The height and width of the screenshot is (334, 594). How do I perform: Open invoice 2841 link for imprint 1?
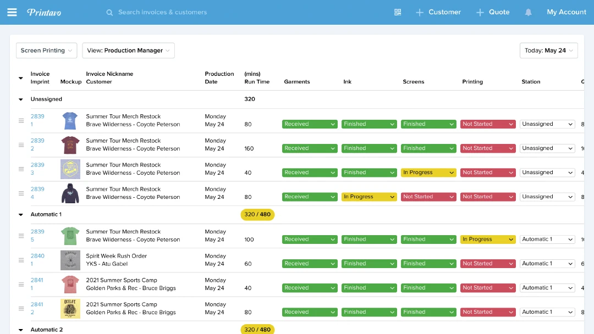click(x=37, y=280)
